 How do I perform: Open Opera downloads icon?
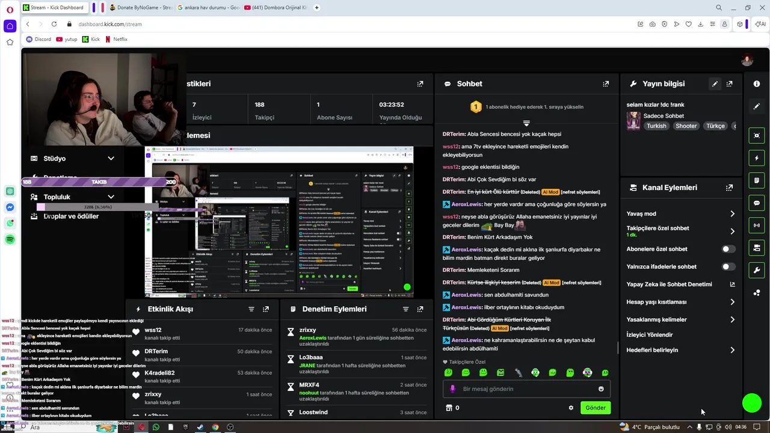click(700, 24)
